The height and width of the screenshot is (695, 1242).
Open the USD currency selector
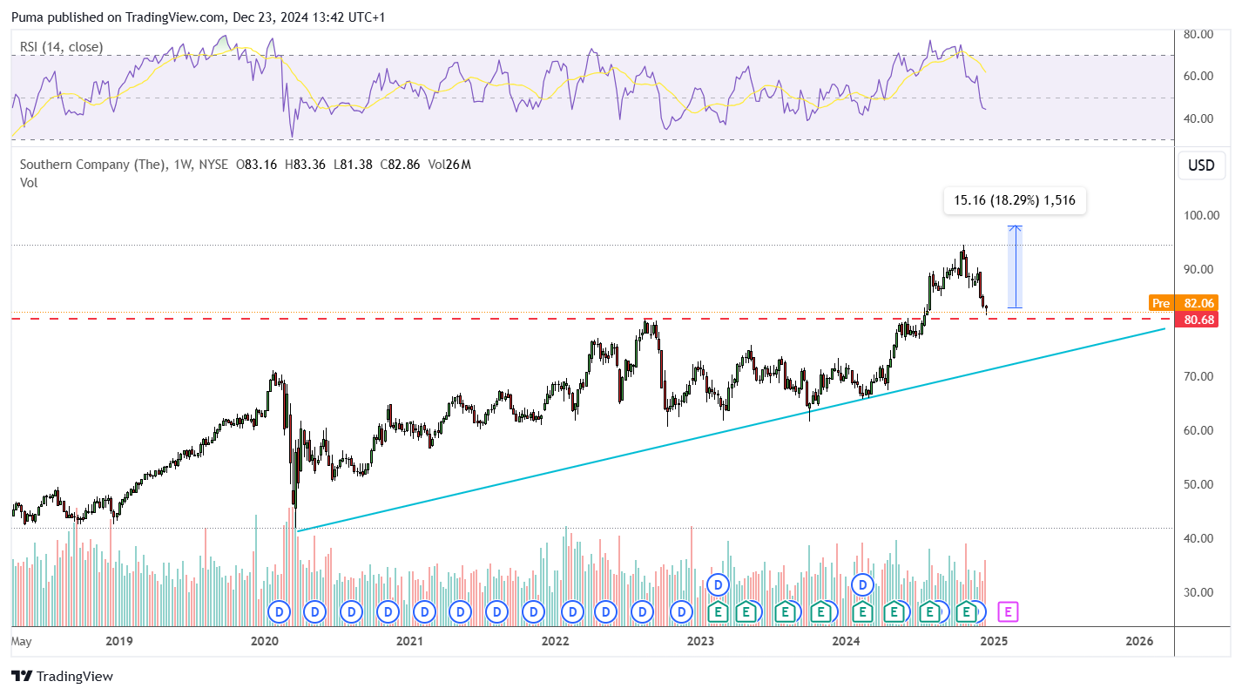(x=1201, y=165)
